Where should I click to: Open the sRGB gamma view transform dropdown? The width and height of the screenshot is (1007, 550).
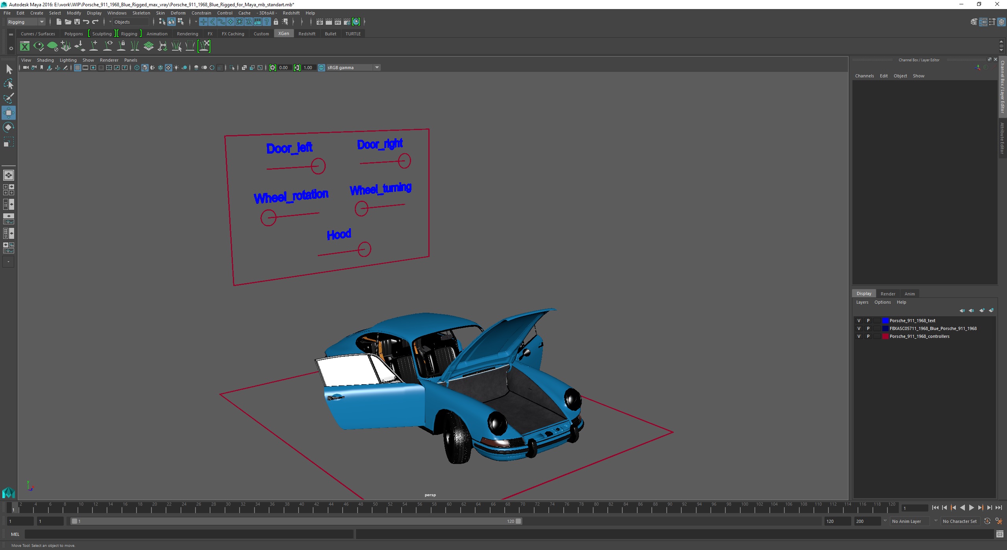tap(353, 68)
